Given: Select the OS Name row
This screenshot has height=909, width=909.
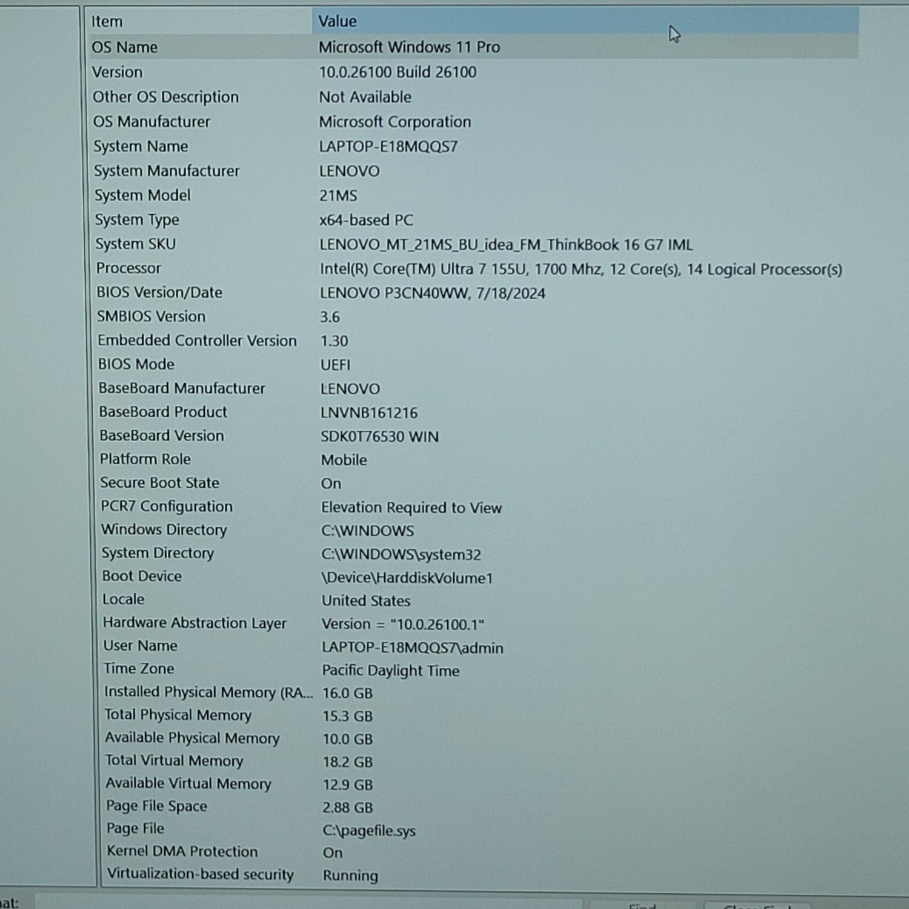Looking at the screenshot, I should coord(125,47).
